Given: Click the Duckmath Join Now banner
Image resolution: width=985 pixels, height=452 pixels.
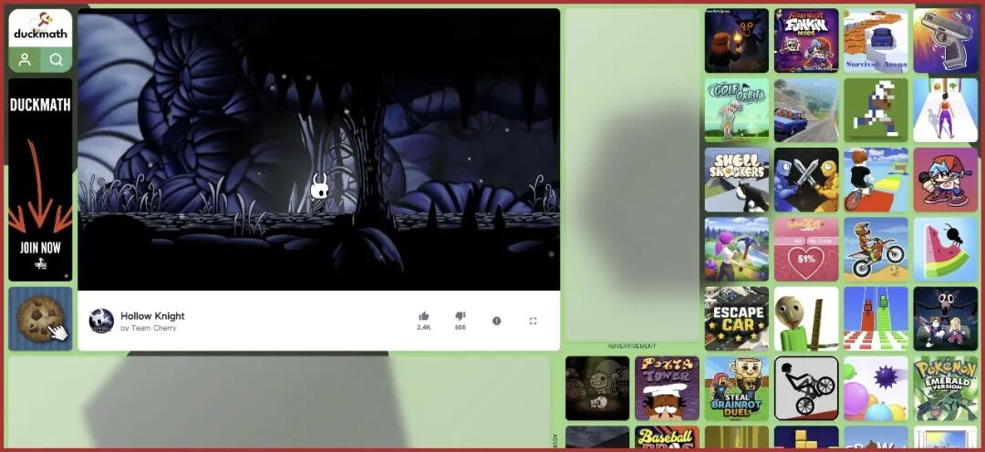Looking at the screenshot, I should click(40, 180).
